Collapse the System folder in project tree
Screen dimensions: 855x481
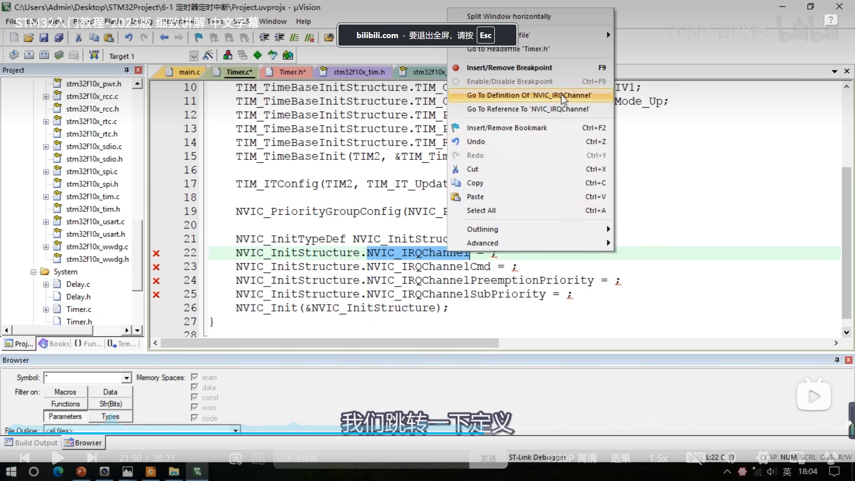coord(33,272)
